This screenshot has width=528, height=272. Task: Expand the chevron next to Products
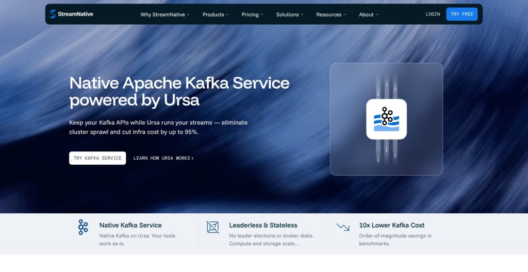(x=227, y=14)
